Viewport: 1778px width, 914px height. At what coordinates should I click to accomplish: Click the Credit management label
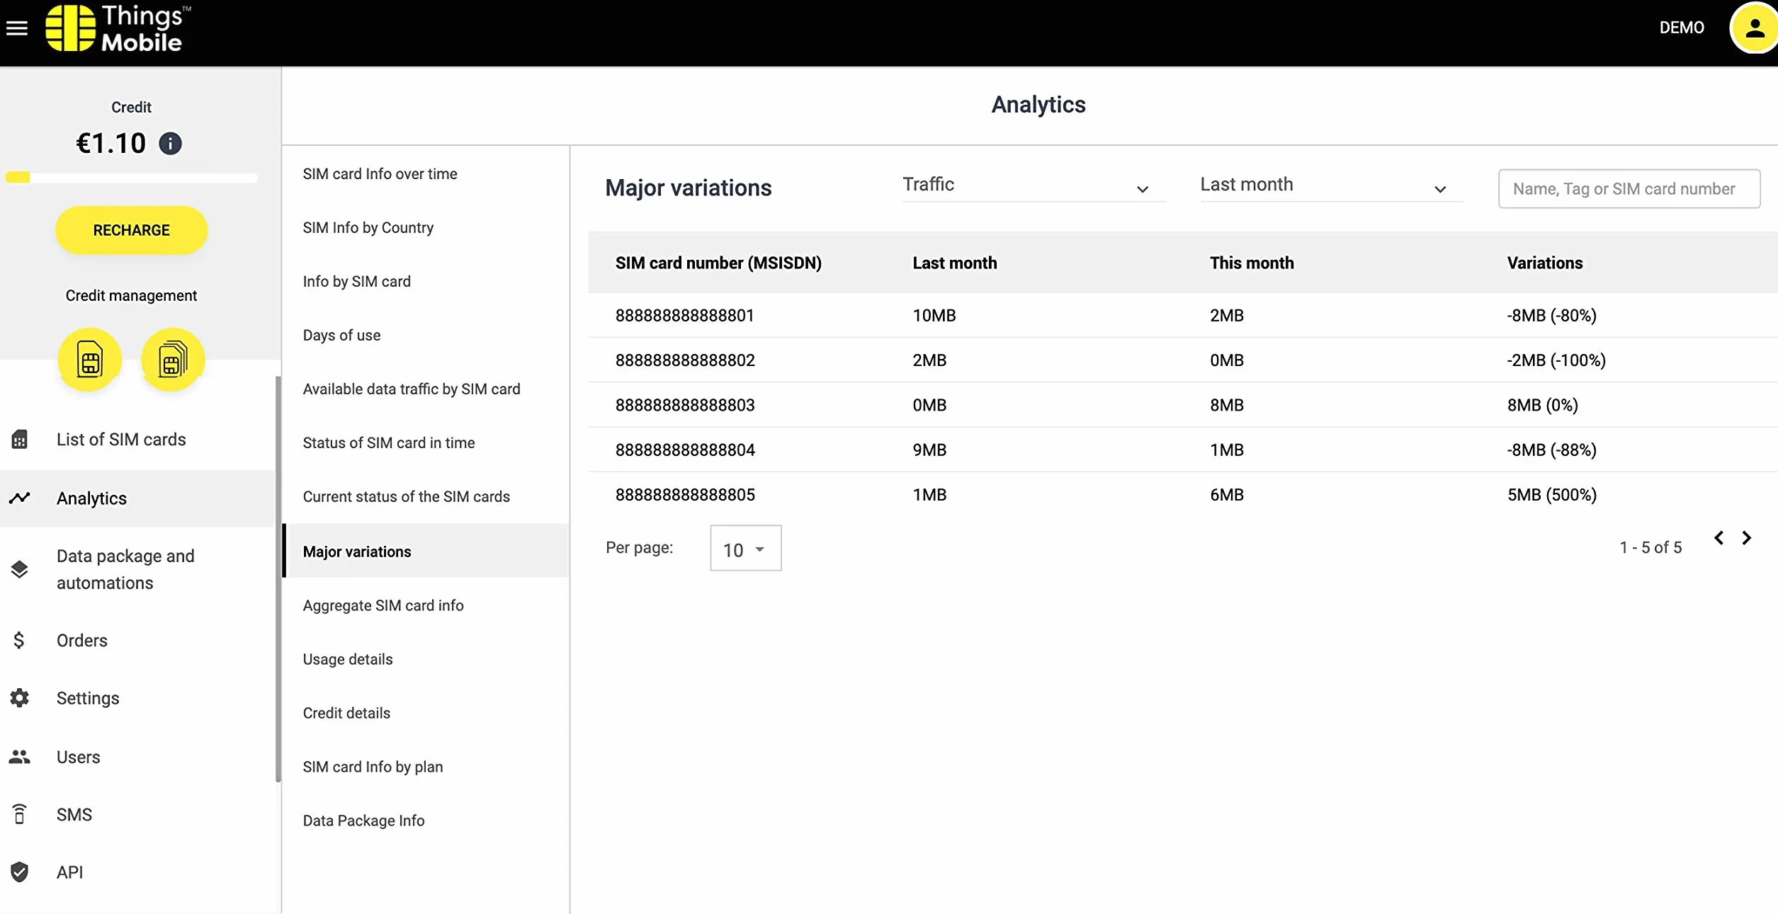(132, 296)
